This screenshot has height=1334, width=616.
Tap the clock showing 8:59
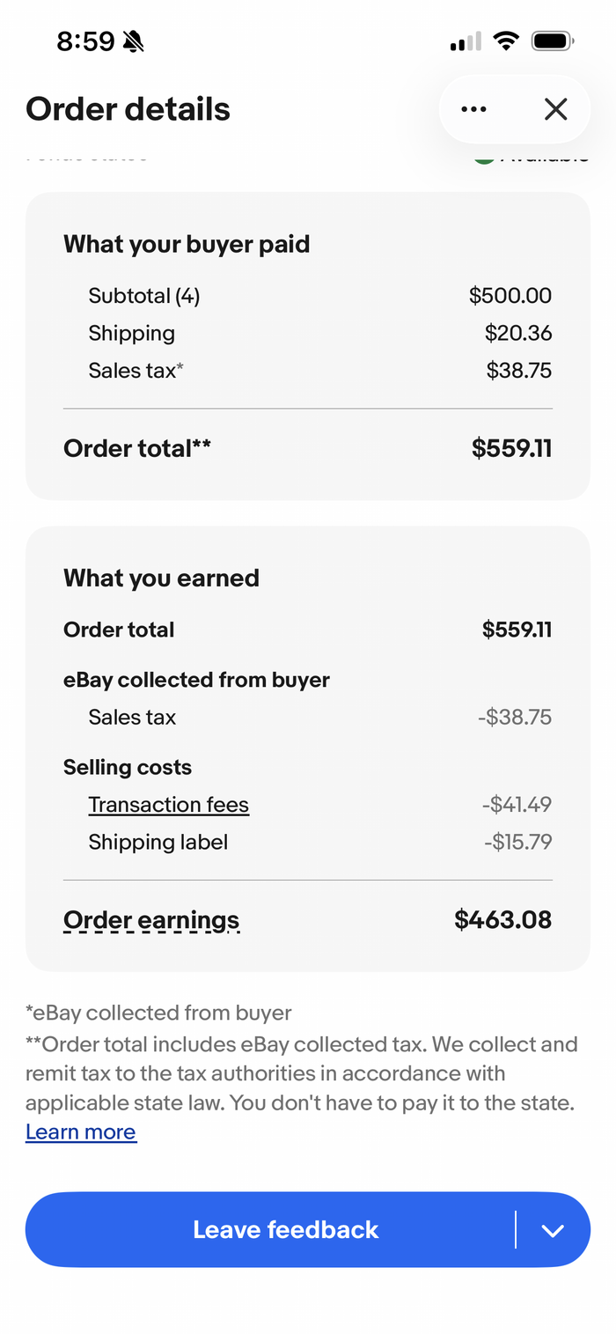click(85, 41)
